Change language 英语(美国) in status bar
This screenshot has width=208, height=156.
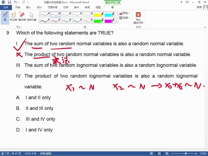[x=46, y=154]
